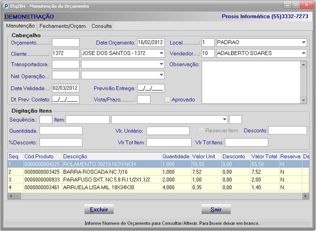Click the Local code field
316x231 pixels.
208,43
